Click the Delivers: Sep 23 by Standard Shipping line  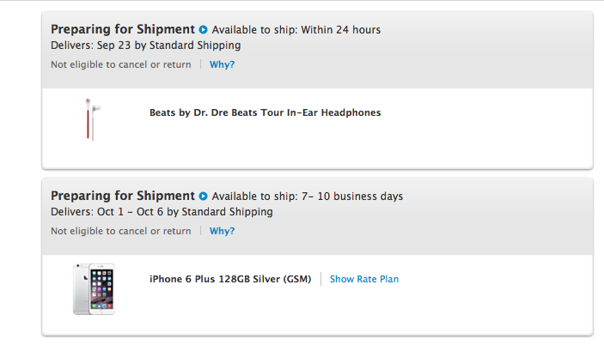coord(145,45)
